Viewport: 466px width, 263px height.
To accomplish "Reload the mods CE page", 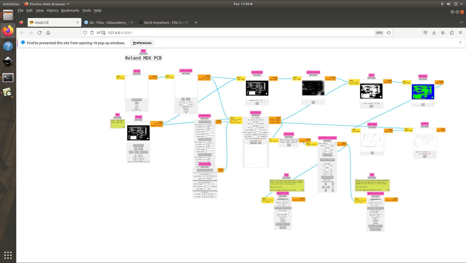I will point(40,33).
